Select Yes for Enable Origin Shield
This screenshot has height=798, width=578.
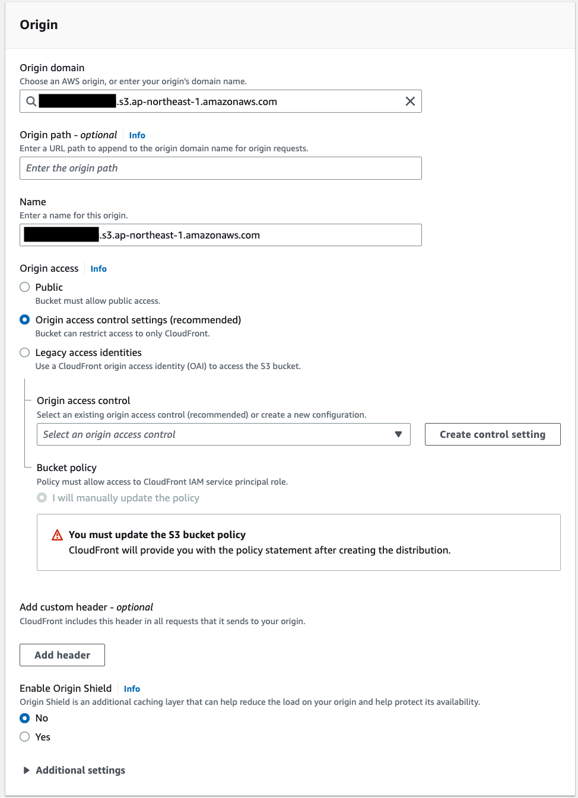pos(25,737)
